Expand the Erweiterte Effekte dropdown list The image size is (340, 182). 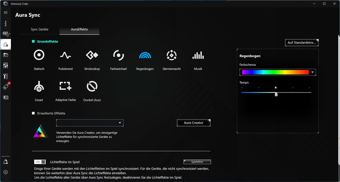coord(120,123)
